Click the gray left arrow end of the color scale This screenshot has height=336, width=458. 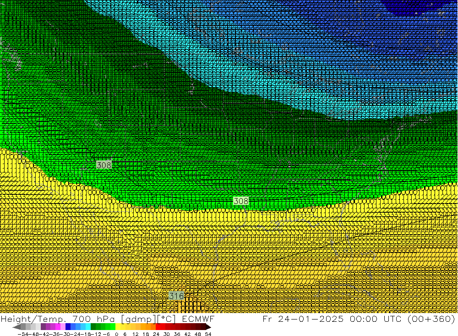click(x=16, y=327)
